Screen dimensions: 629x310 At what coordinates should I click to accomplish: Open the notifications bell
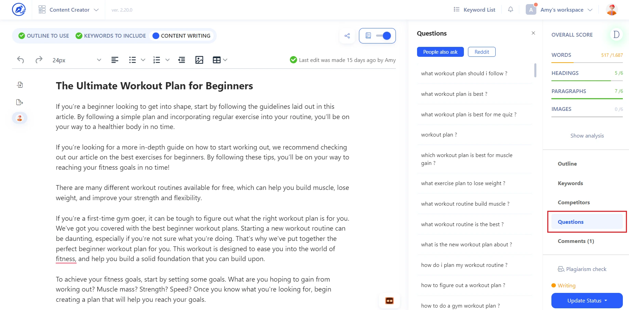click(510, 9)
